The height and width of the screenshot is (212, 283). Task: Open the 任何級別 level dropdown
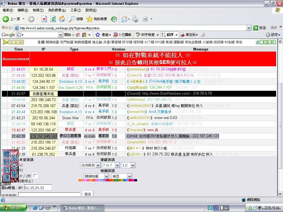(x=91, y=165)
